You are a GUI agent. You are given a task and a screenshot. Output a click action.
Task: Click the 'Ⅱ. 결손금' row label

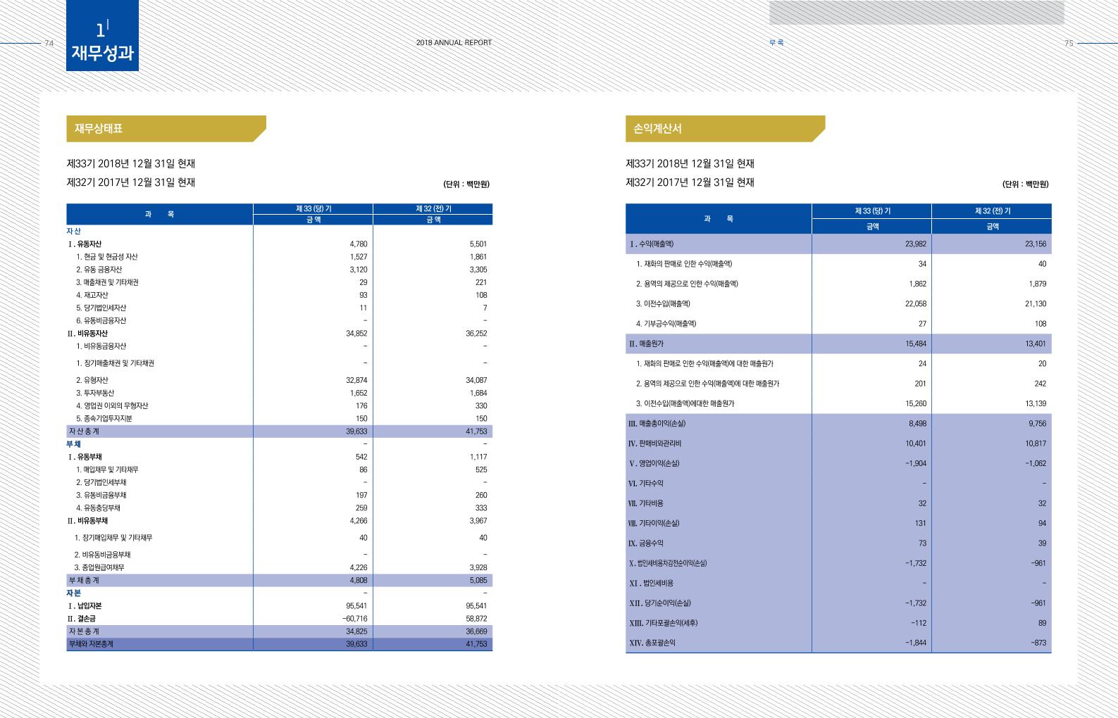point(82,619)
